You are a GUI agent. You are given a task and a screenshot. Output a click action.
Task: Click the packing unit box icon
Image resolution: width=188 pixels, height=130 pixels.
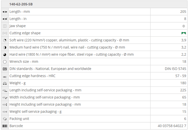[5, 119]
